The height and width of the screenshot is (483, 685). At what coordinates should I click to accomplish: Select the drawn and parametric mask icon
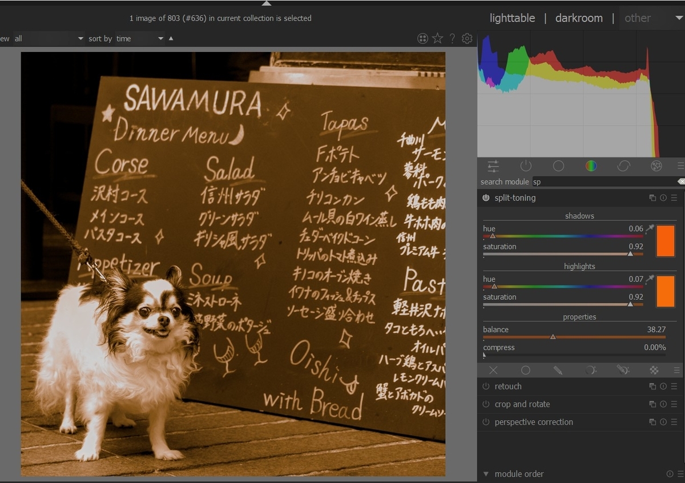point(623,370)
